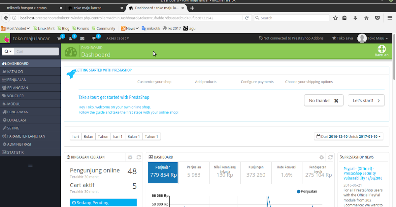Select the hari-1 date range button
The height and width of the screenshot is (207, 396).
(118, 136)
